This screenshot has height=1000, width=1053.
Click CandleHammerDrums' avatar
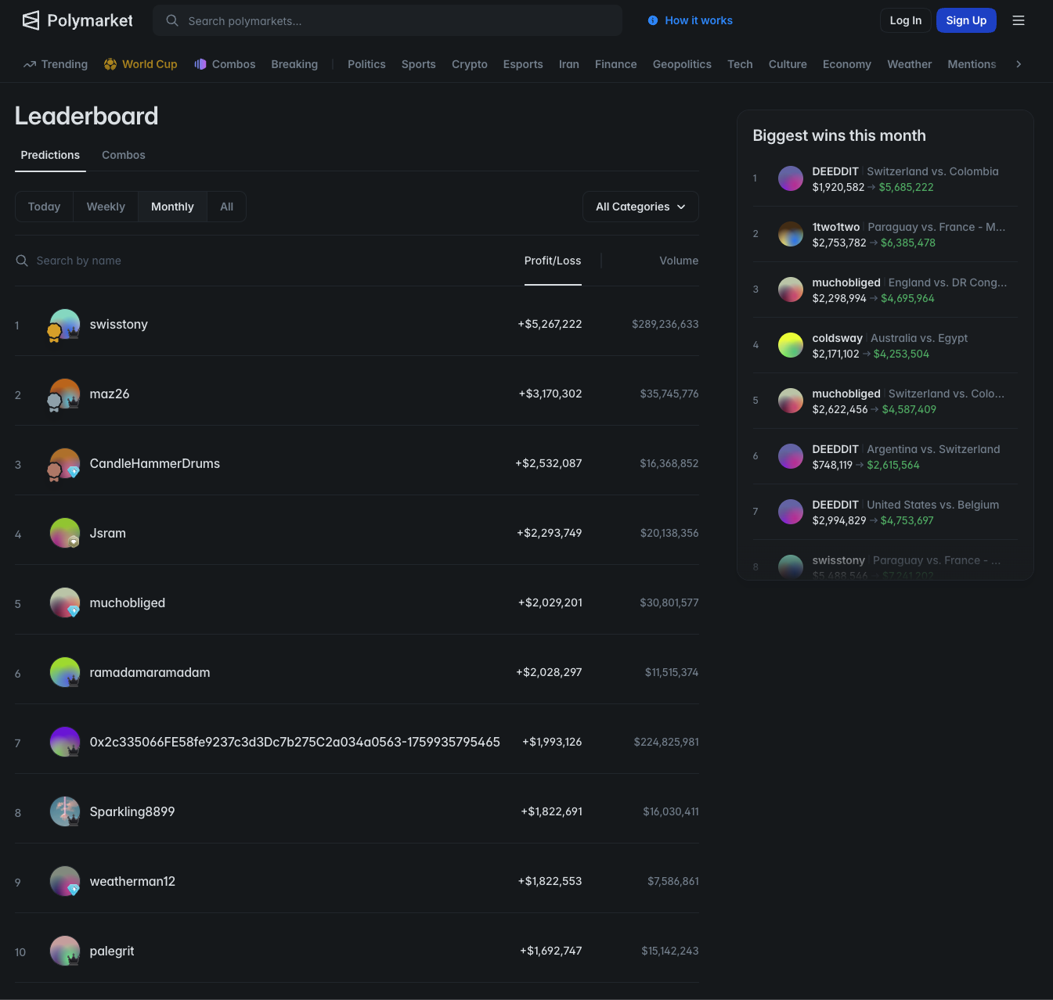tap(65, 463)
